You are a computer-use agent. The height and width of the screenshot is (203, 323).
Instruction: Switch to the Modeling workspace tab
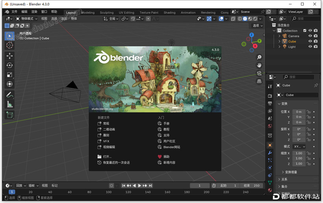(x=88, y=13)
